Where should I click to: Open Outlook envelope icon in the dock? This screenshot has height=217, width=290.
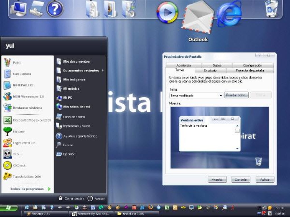click(198, 18)
